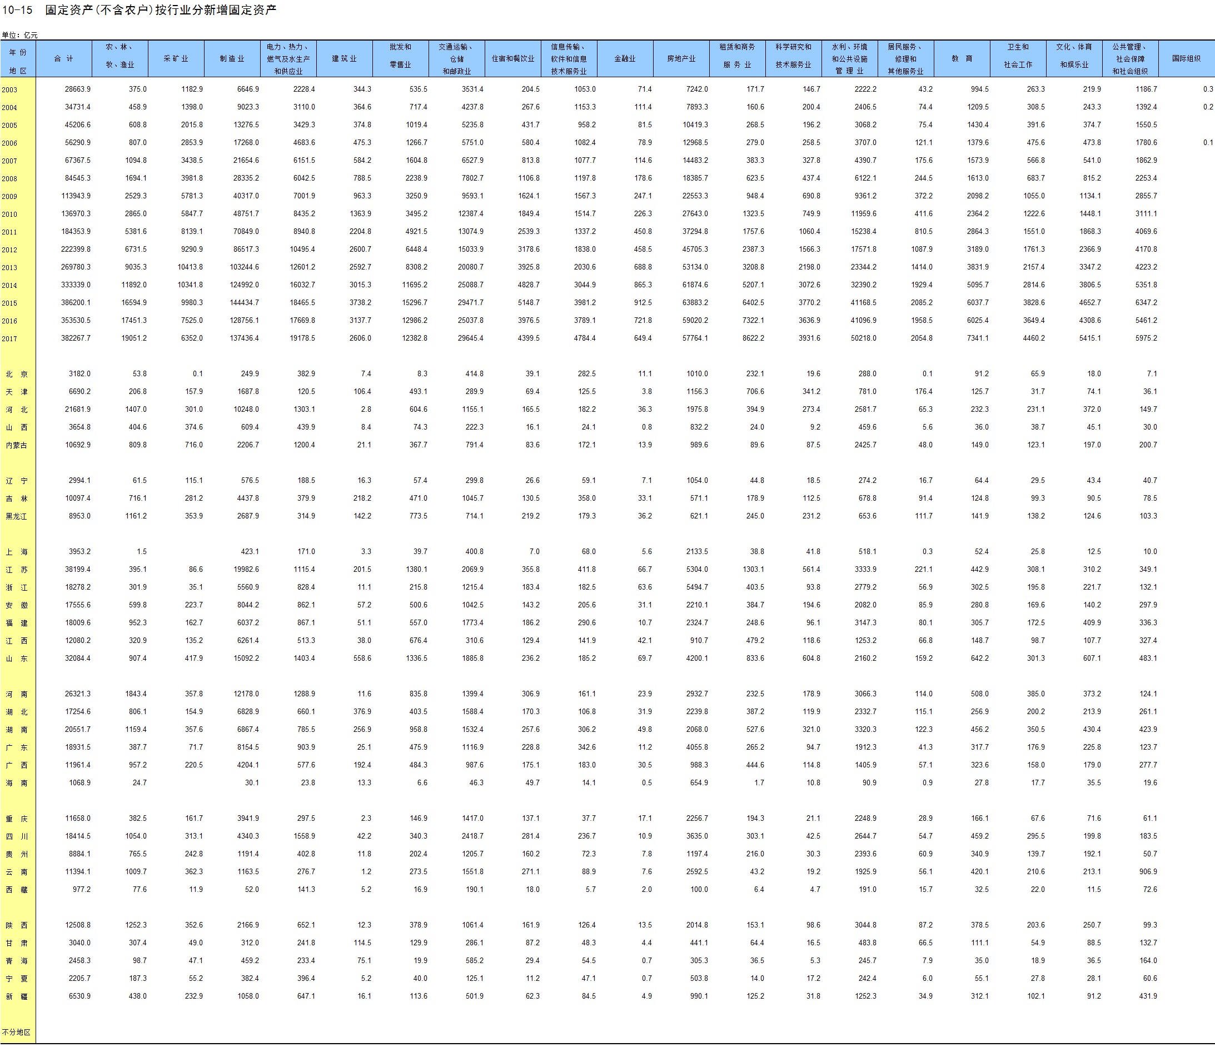Image resolution: width=1215 pixels, height=1062 pixels.
Task: Click the 房地产业 column header
Action: coord(681,59)
